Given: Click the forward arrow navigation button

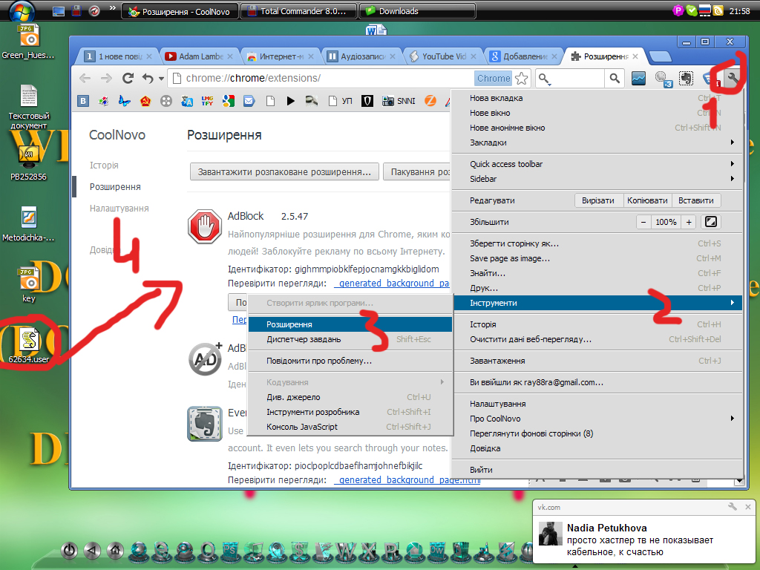Looking at the screenshot, I should (x=106, y=78).
